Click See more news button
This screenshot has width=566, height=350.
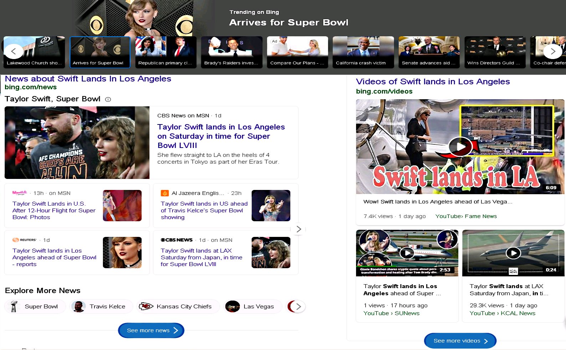click(151, 330)
